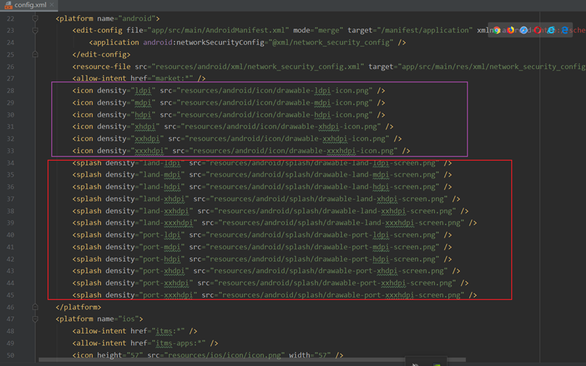Click the closing </platform> tag on line 46
The height and width of the screenshot is (366, 586).
pyautogui.click(x=78, y=307)
